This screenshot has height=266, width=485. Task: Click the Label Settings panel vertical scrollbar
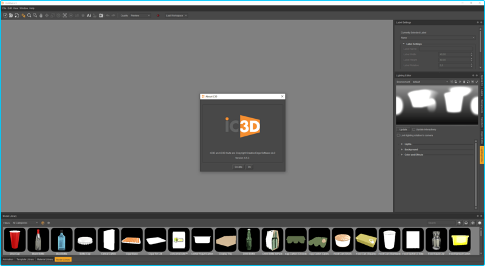click(480, 48)
